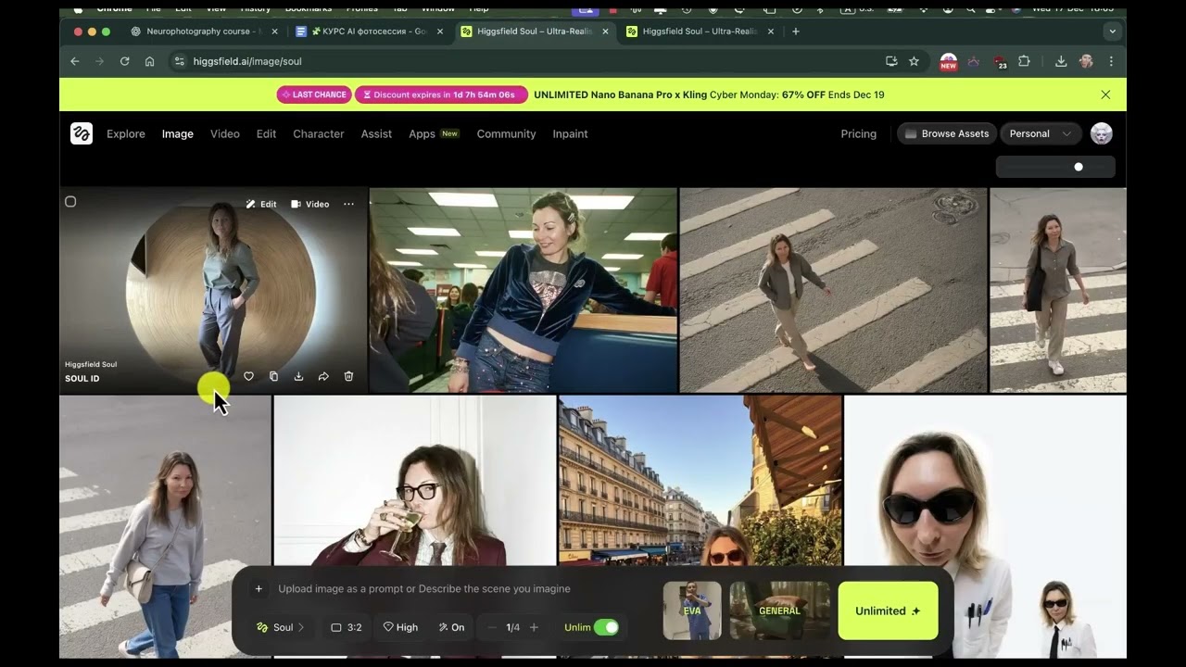1186x667 pixels.
Task: Change the High quality setting
Action: click(400, 627)
